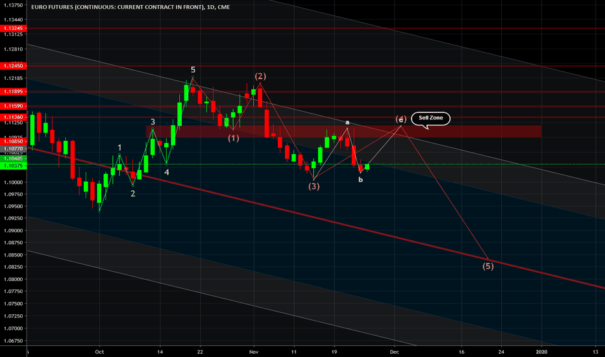Click the 1.09500 price axis value
The width and height of the screenshot is (605, 357).
tap(13, 206)
